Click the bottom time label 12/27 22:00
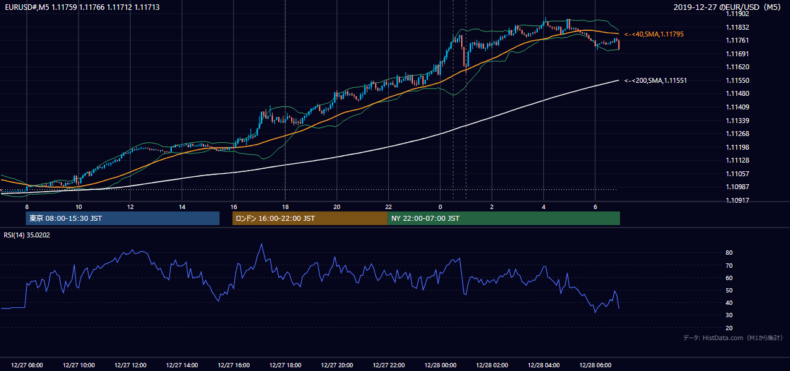Screen dimensions: 790x371 [x=388, y=365]
